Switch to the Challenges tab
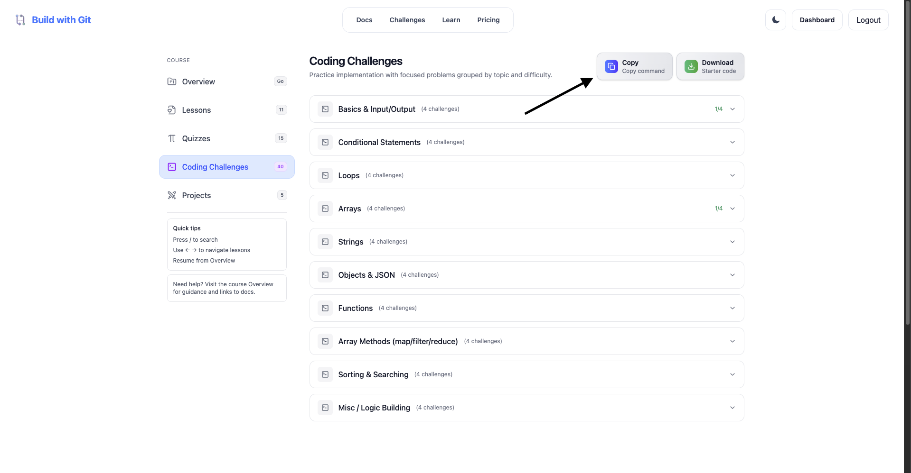Viewport: 911px width, 473px height. click(x=407, y=19)
